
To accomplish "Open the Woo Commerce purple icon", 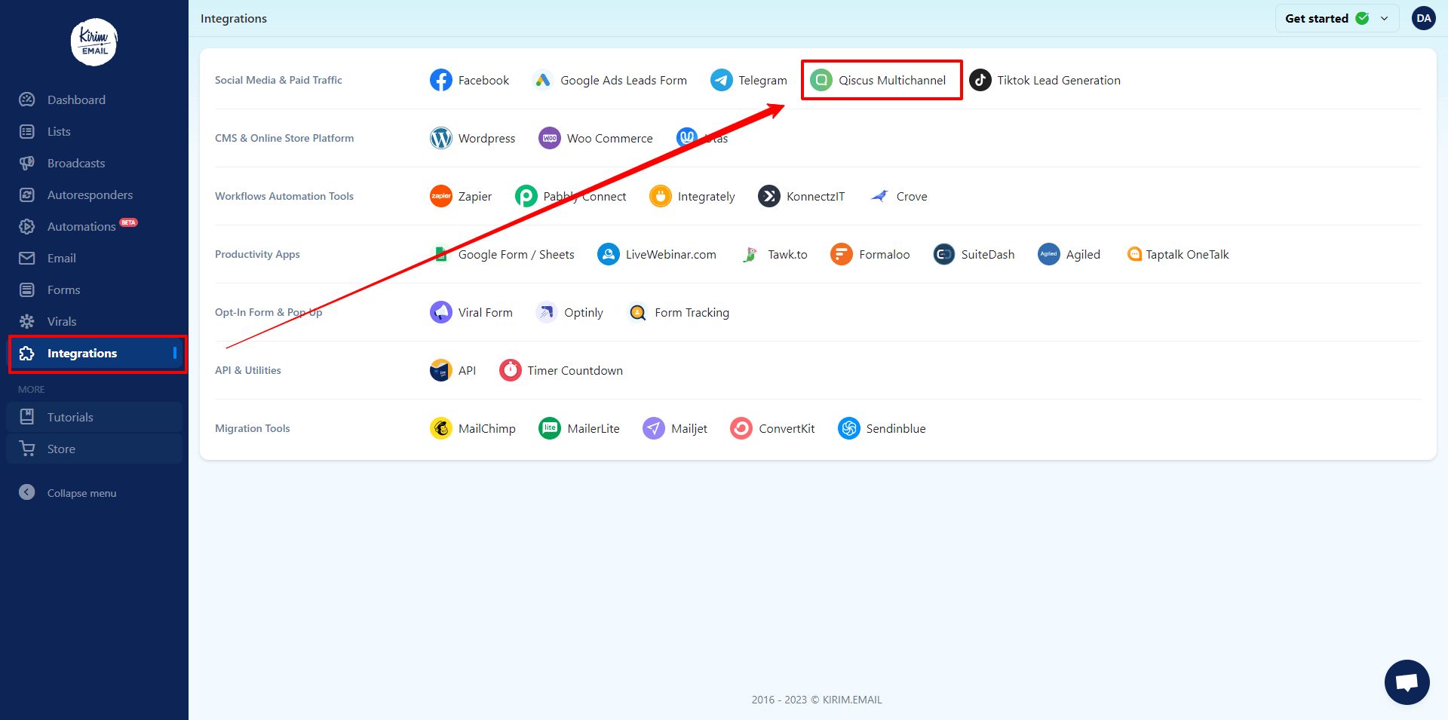I will pos(550,138).
